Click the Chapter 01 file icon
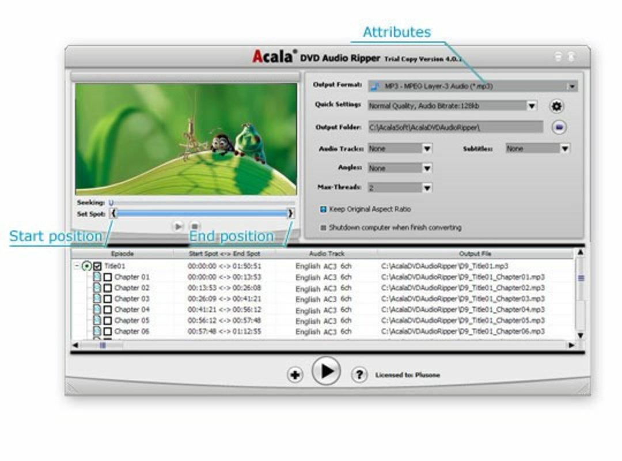The height and width of the screenshot is (461, 622). (x=97, y=277)
